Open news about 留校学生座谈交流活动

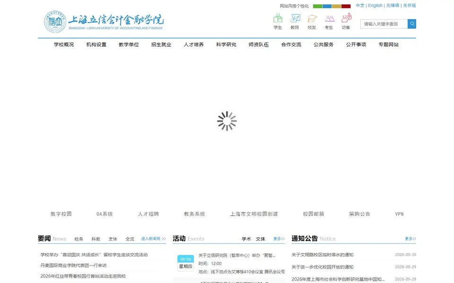pos(94,255)
